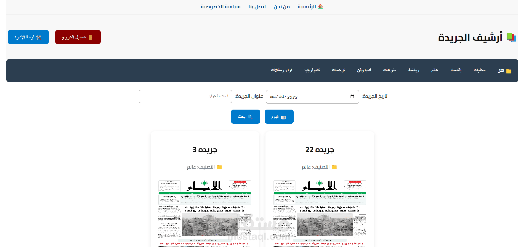Select the آراء ومقالات category

(281, 70)
